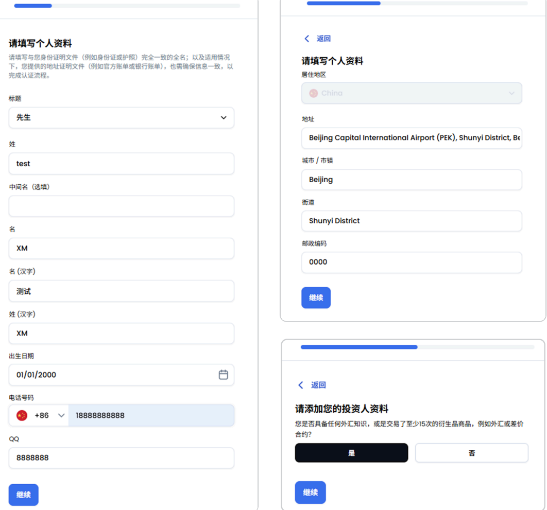547x510 pixels.
Task: Select 是 (Yes) option for forex knowledge
Action: [x=351, y=453]
